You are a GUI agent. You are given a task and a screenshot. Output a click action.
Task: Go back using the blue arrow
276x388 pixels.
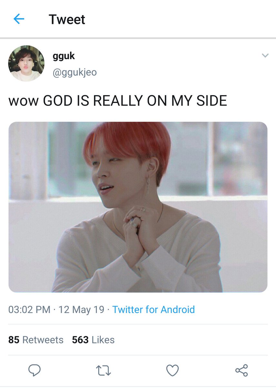[x=19, y=19]
